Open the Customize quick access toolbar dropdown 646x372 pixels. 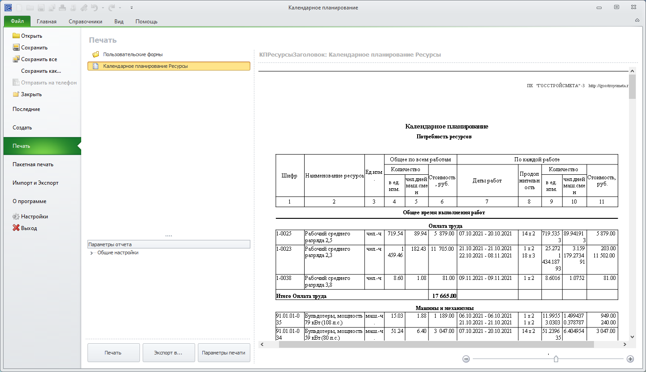pos(131,8)
